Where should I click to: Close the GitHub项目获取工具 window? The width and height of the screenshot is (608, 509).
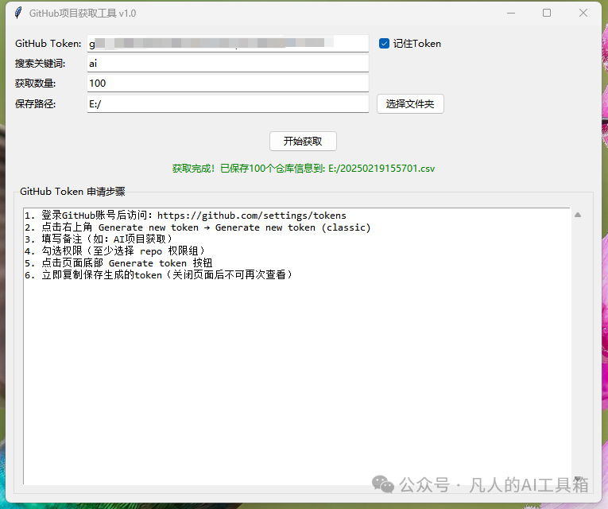click(583, 13)
